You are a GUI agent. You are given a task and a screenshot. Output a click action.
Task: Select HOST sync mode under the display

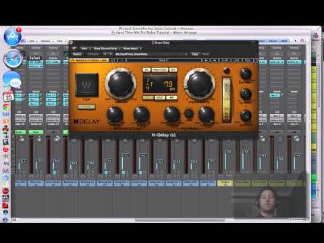tap(160, 98)
